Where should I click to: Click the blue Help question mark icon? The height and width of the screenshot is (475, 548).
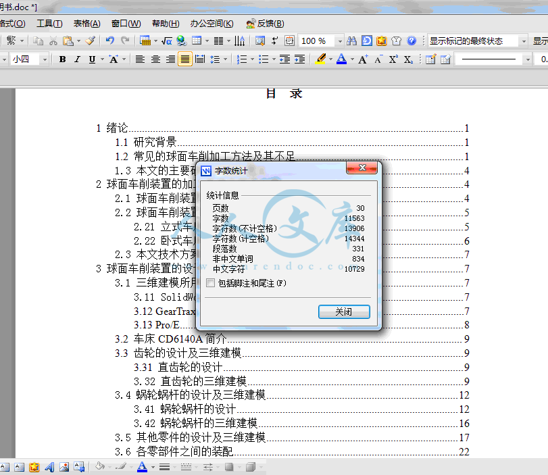(412, 41)
